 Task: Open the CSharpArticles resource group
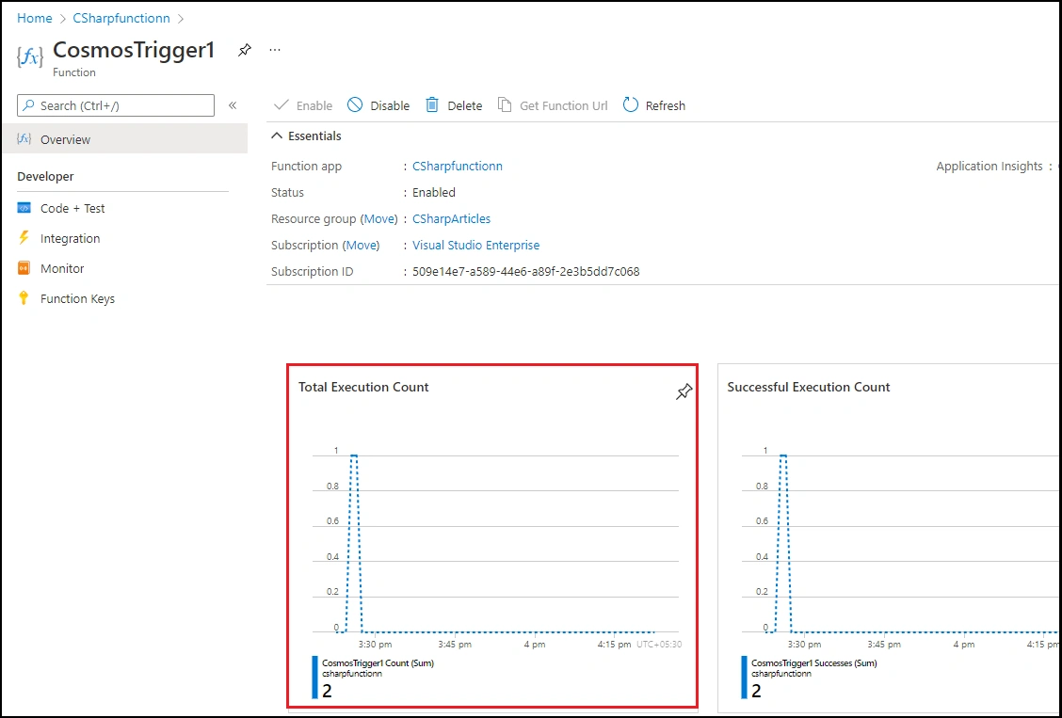pyautogui.click(x=451, y=218)
